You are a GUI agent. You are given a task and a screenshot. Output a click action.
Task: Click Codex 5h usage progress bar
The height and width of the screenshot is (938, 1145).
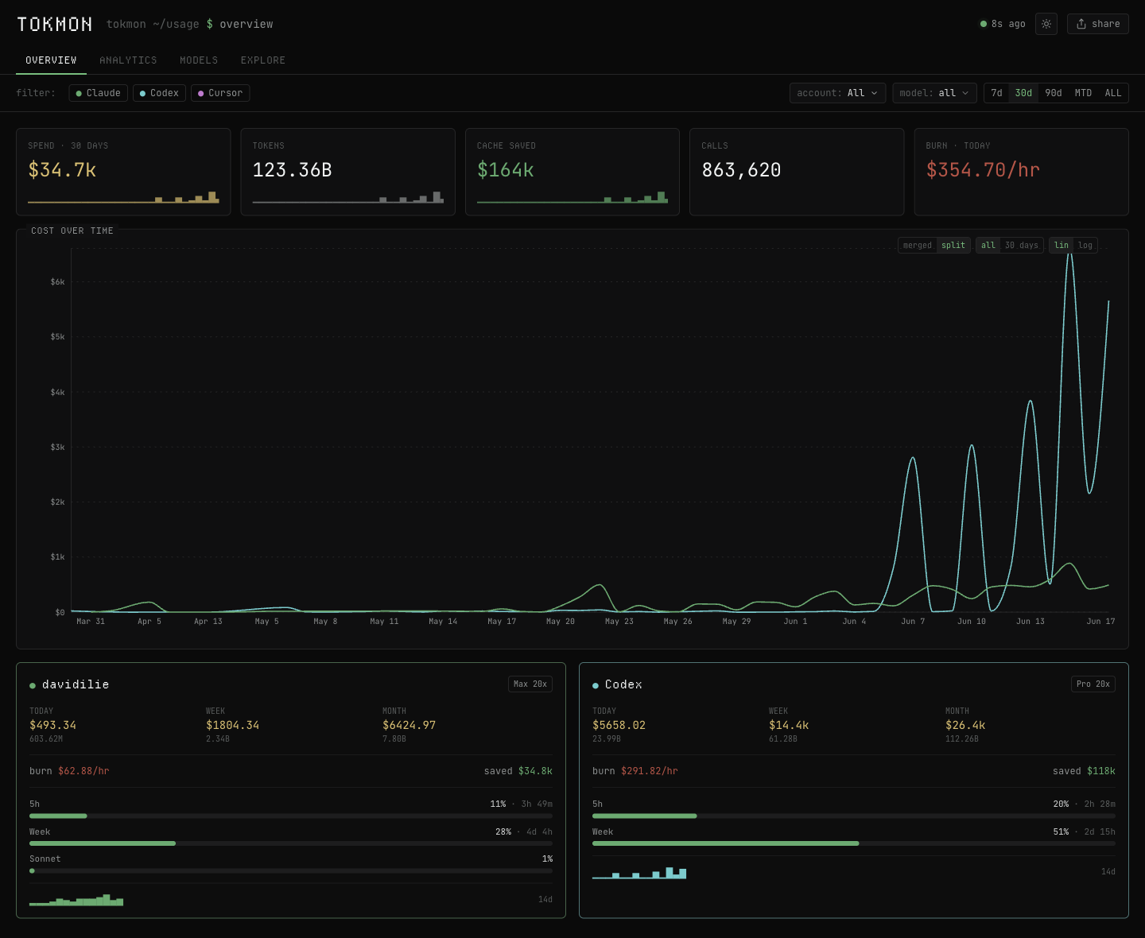(x=854, y=816)
